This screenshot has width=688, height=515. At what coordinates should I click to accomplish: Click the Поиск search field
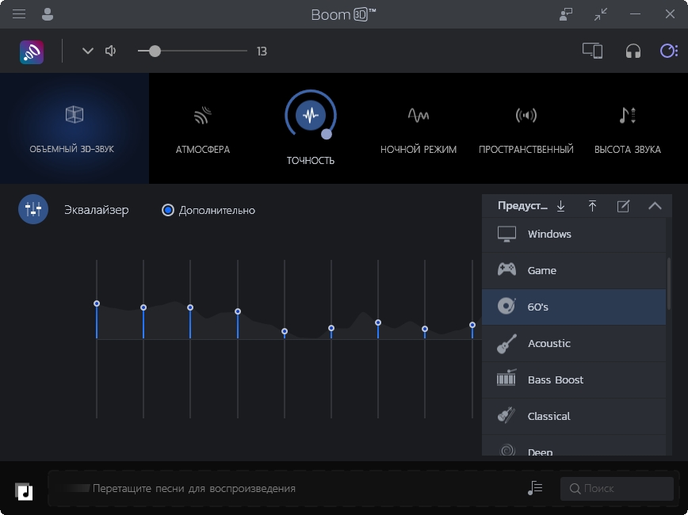click(x=617, y=488)
